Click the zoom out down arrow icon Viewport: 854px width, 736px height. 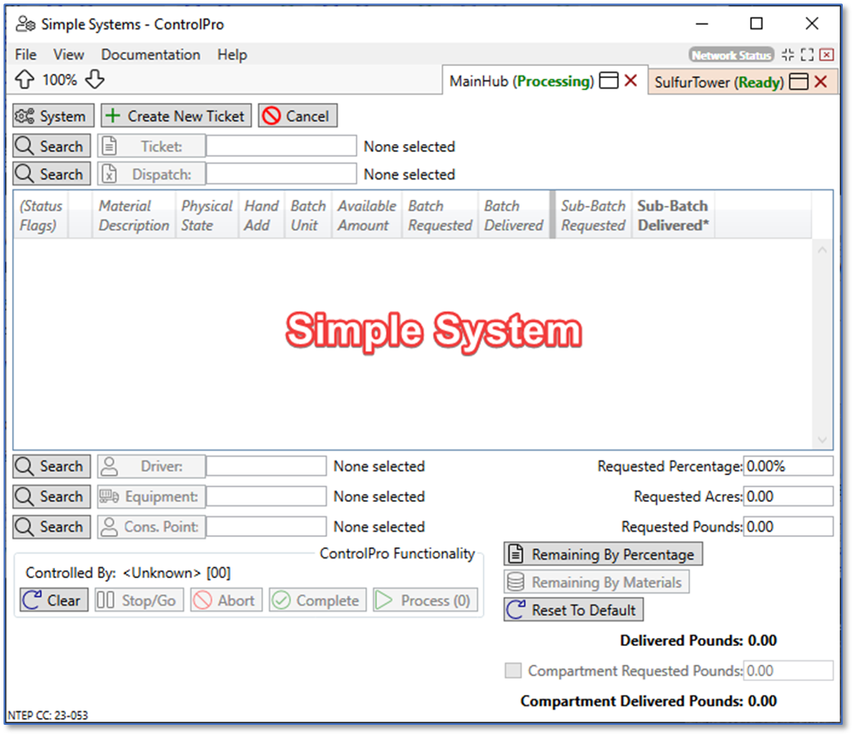(94, 80)
